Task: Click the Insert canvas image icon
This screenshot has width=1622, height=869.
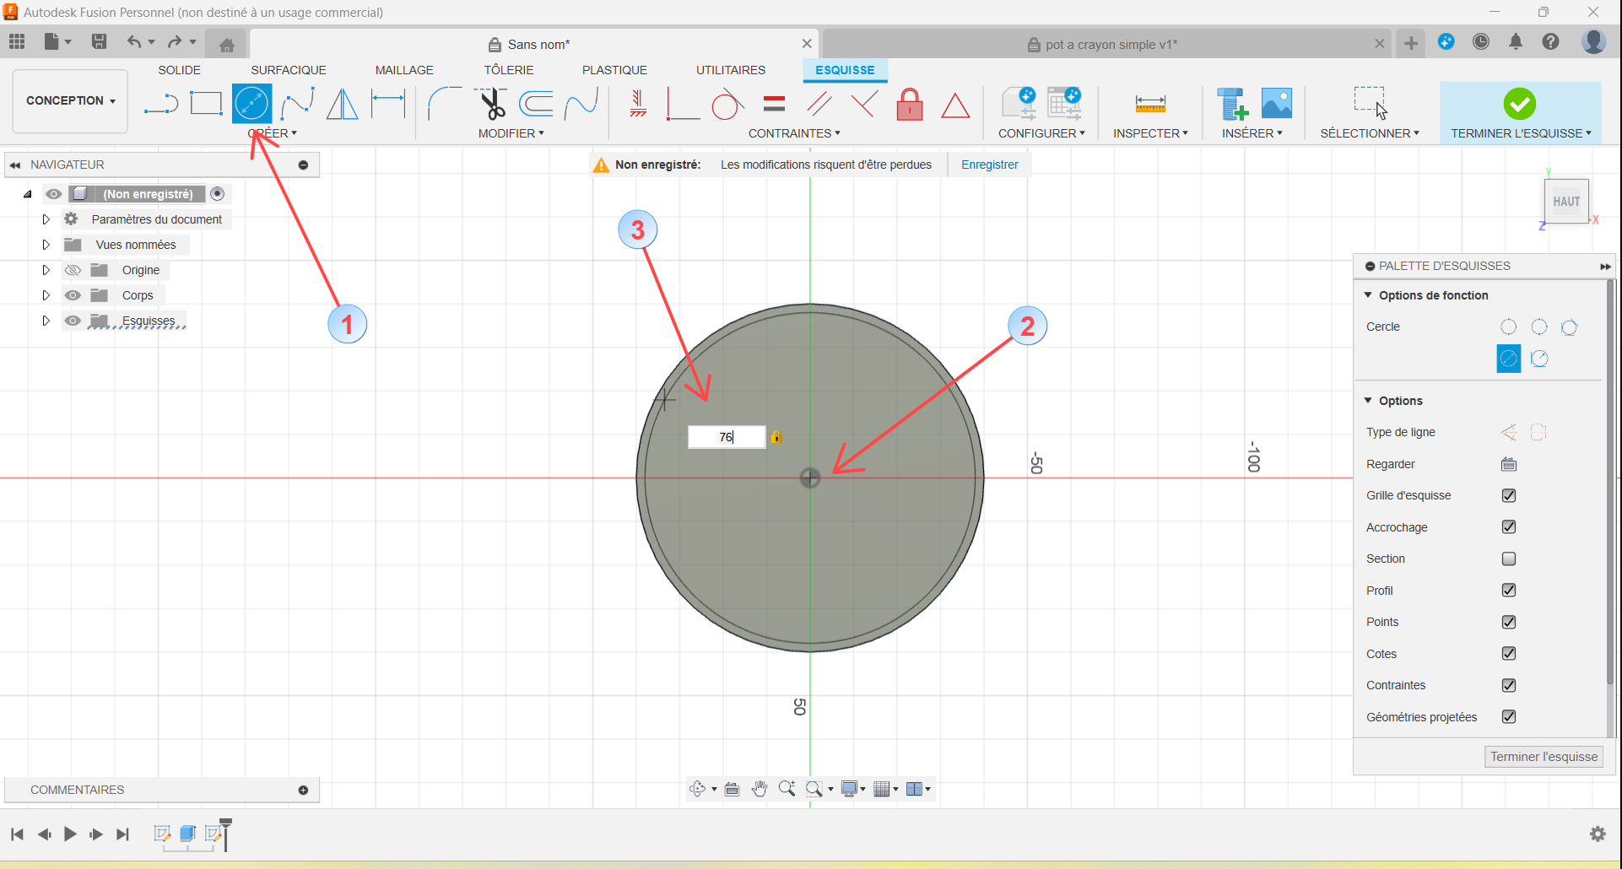Action: [x=1277, y=104]
